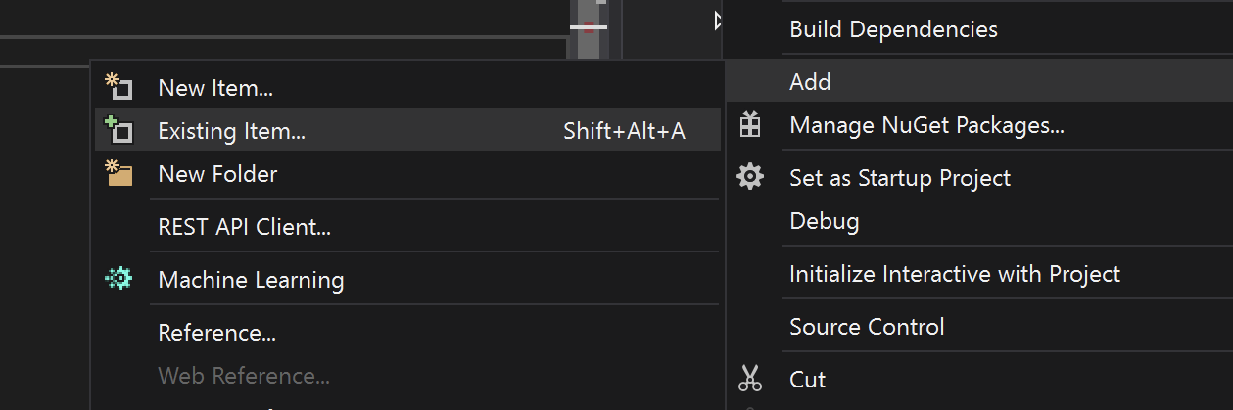This screenshot has width=1233, height=410.
Task: Click the Shift+Alt+A shortcut text
Action: click(624, 131)
